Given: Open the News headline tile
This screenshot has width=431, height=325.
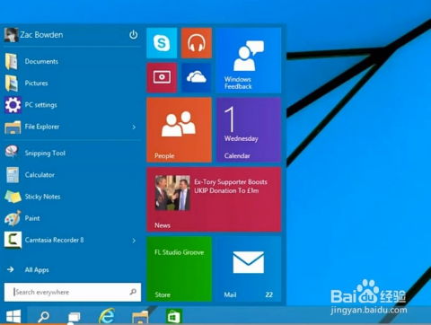Looking at the screenshot, I should pos(214,199).
